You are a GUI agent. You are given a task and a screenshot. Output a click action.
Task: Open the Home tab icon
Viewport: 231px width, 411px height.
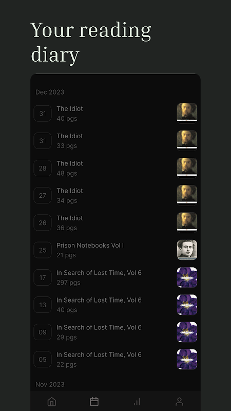(x=52, y=401)
